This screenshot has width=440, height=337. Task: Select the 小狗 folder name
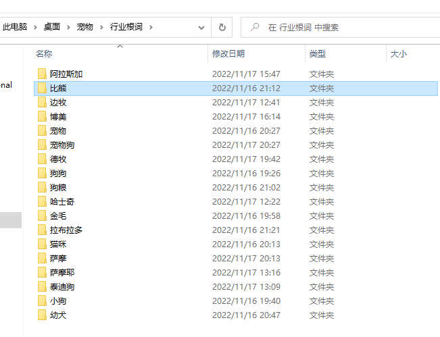[x=58, y=301]
